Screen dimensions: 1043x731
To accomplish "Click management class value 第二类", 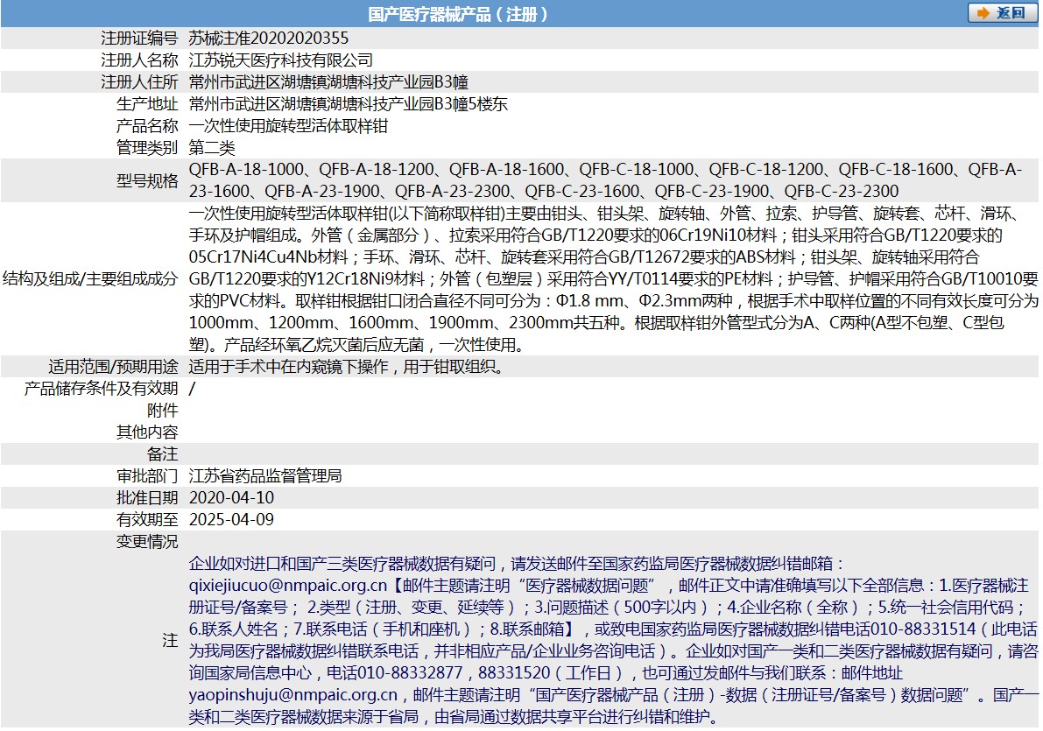I will [x=212, y=148].
